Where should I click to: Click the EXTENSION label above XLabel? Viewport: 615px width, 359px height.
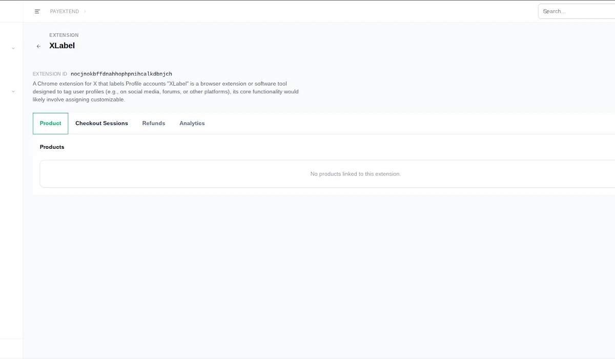click(64, 35)
